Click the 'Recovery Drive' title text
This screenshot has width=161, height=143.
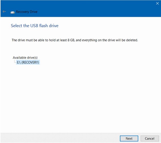27,12
